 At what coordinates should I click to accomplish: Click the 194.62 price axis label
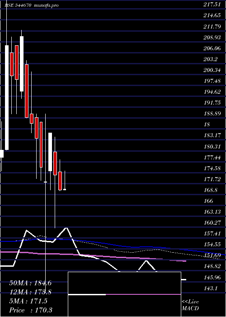[x=212, y=92]
